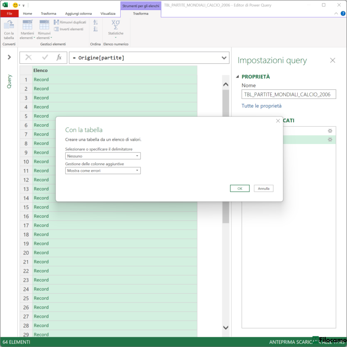The image size is (347, 347).
Task: Click OK in the dialog
Action: (x=240, y=188)
